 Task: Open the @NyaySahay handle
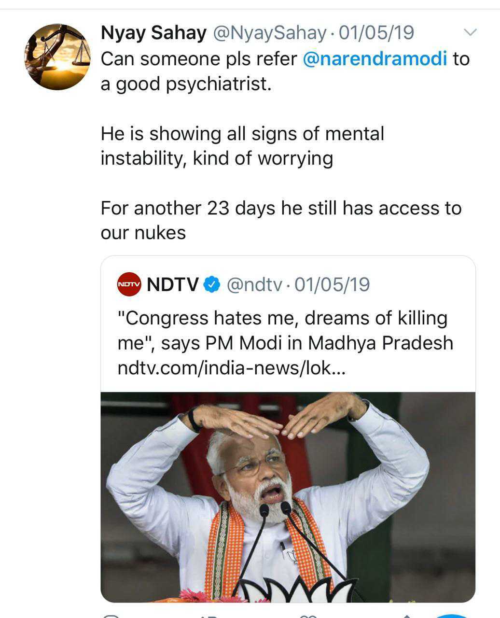[269, 33]
